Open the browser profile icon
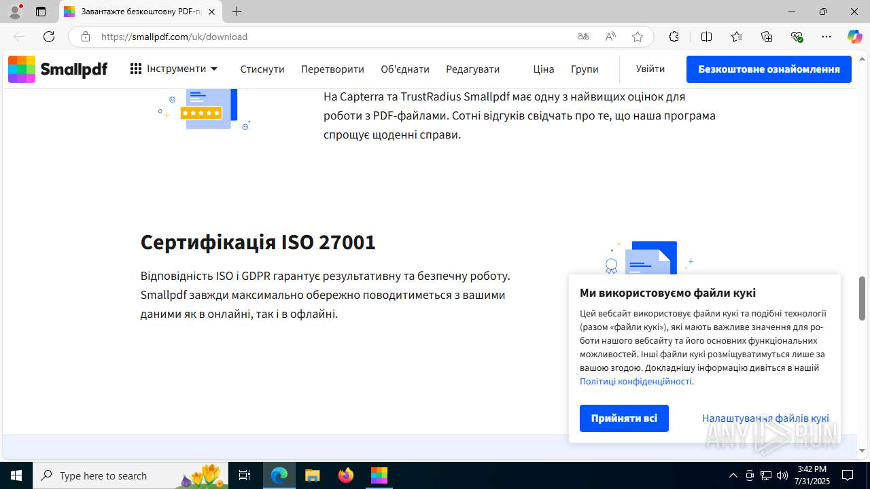This screenshot has height=489, width=870. click(x=15, y=12)
